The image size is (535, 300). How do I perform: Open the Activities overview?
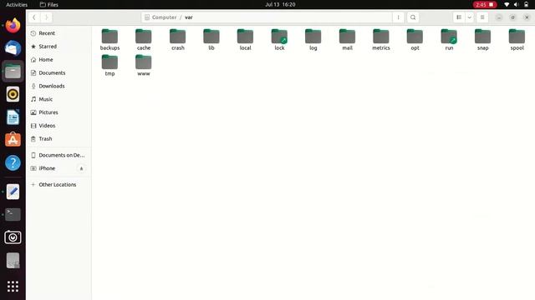point(17,4)
